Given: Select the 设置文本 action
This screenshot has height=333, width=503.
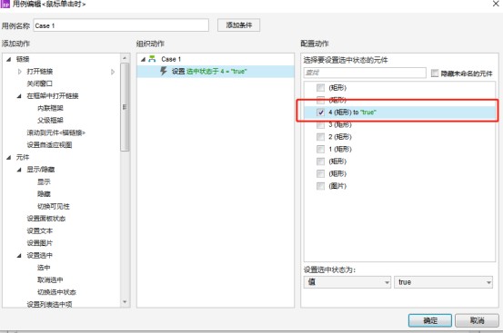Looking at the screenshot, I should (x=39, y=230).
